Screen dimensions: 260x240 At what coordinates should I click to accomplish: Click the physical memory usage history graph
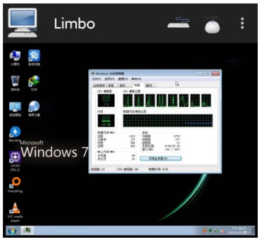click(168, 121)
